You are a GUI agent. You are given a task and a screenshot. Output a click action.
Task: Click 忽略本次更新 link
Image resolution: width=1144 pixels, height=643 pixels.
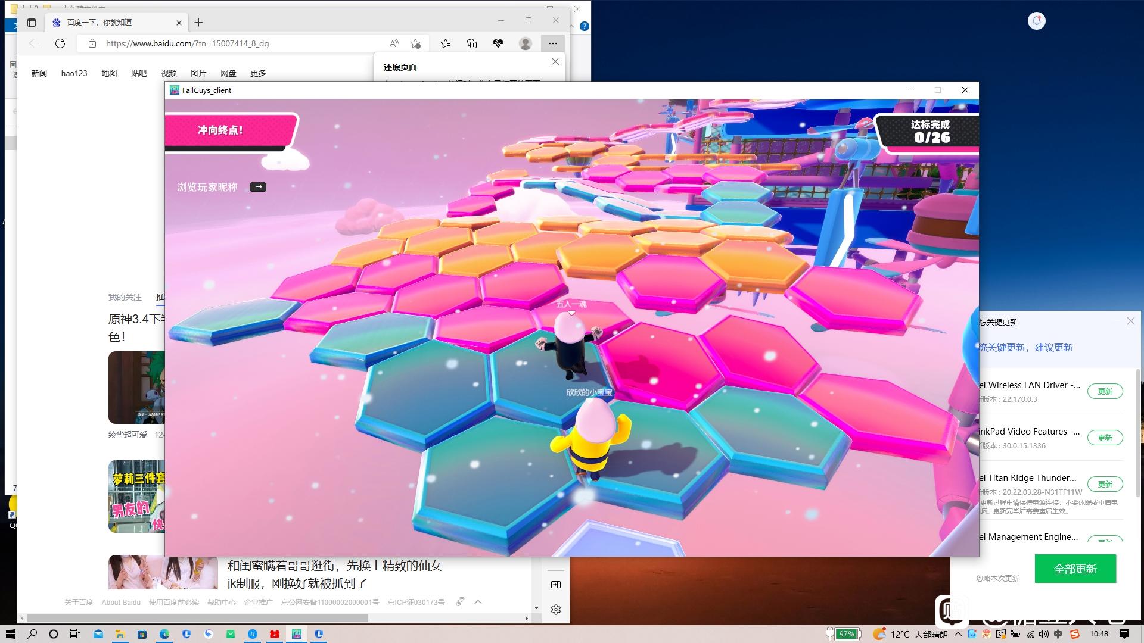997,578
